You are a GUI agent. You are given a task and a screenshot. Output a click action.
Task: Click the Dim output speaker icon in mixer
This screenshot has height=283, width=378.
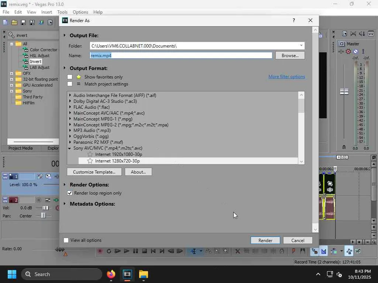pos(362,34)
